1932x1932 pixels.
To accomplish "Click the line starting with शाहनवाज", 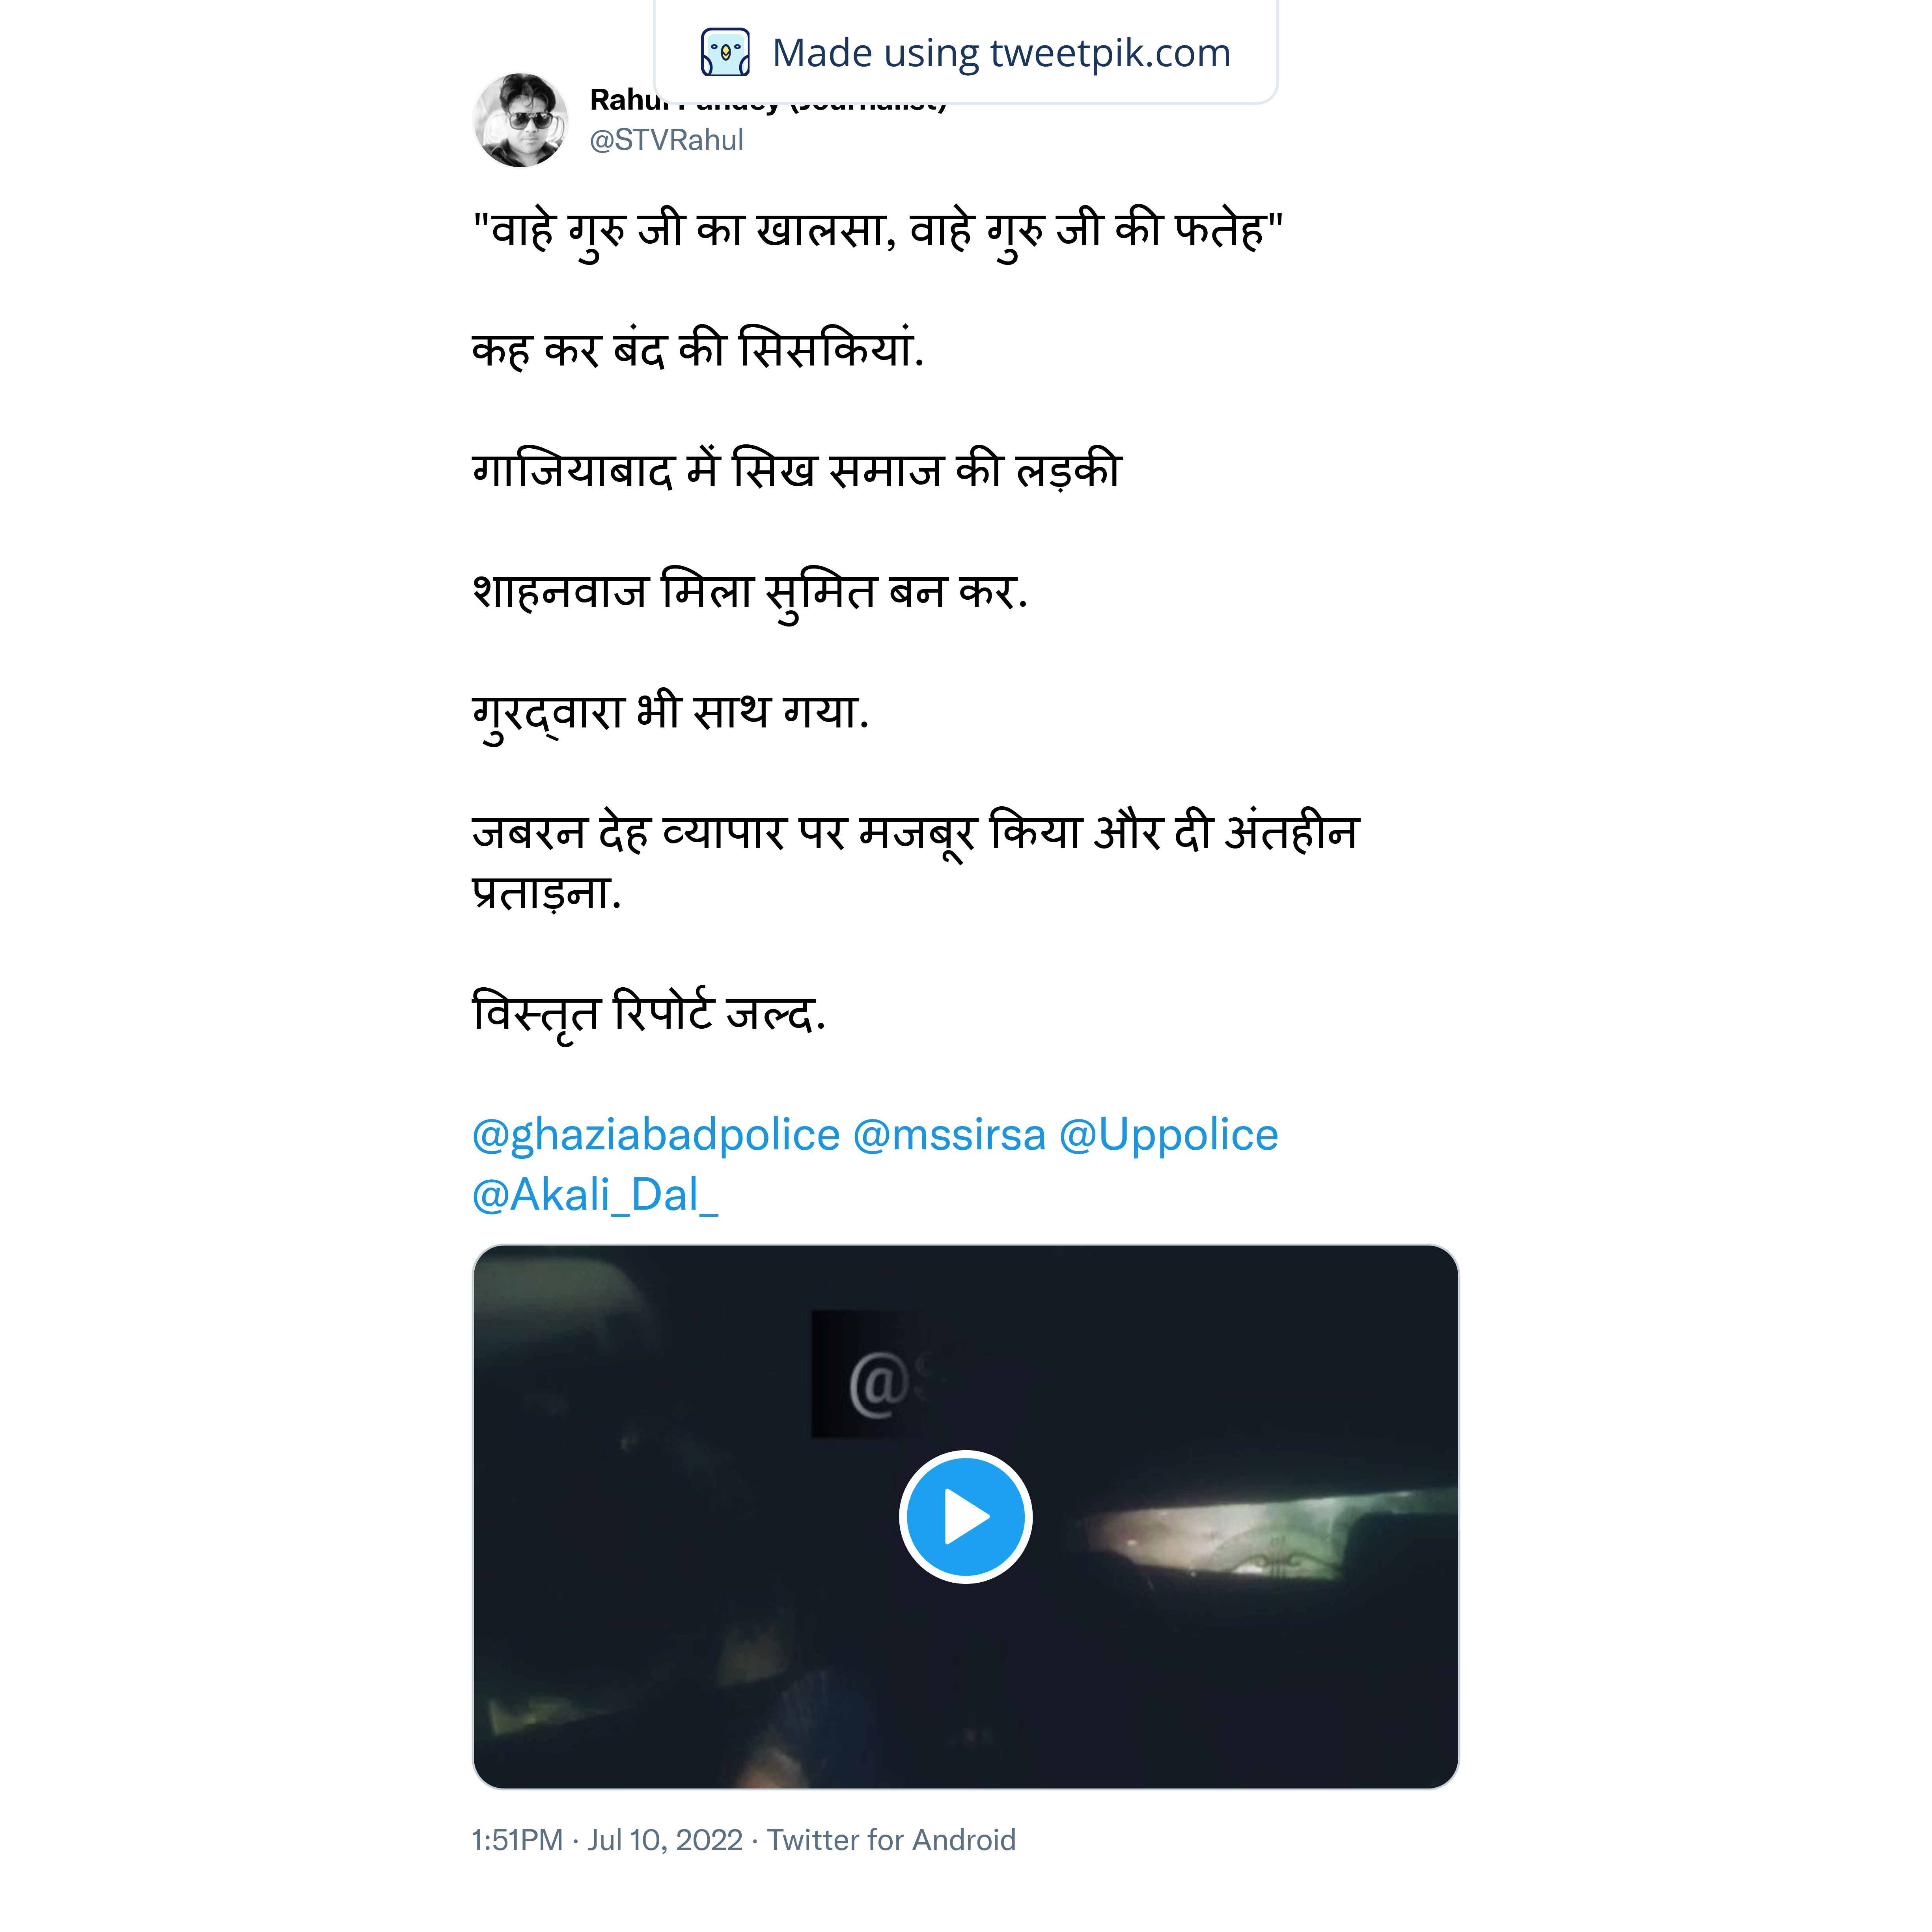I will tap(749, 592).
